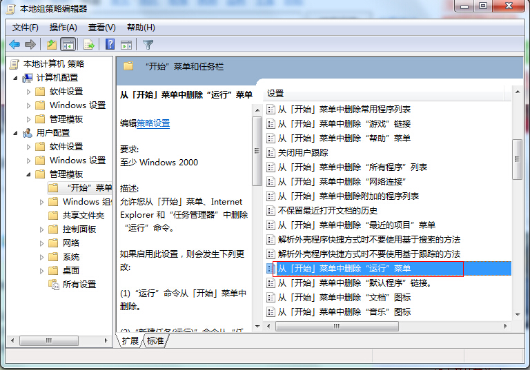Toggle the Show/Hide console tree icon
Viewport: 530px width, 370px height.
pos(68,45)
